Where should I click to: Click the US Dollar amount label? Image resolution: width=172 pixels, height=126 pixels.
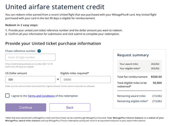pos(16,73)
